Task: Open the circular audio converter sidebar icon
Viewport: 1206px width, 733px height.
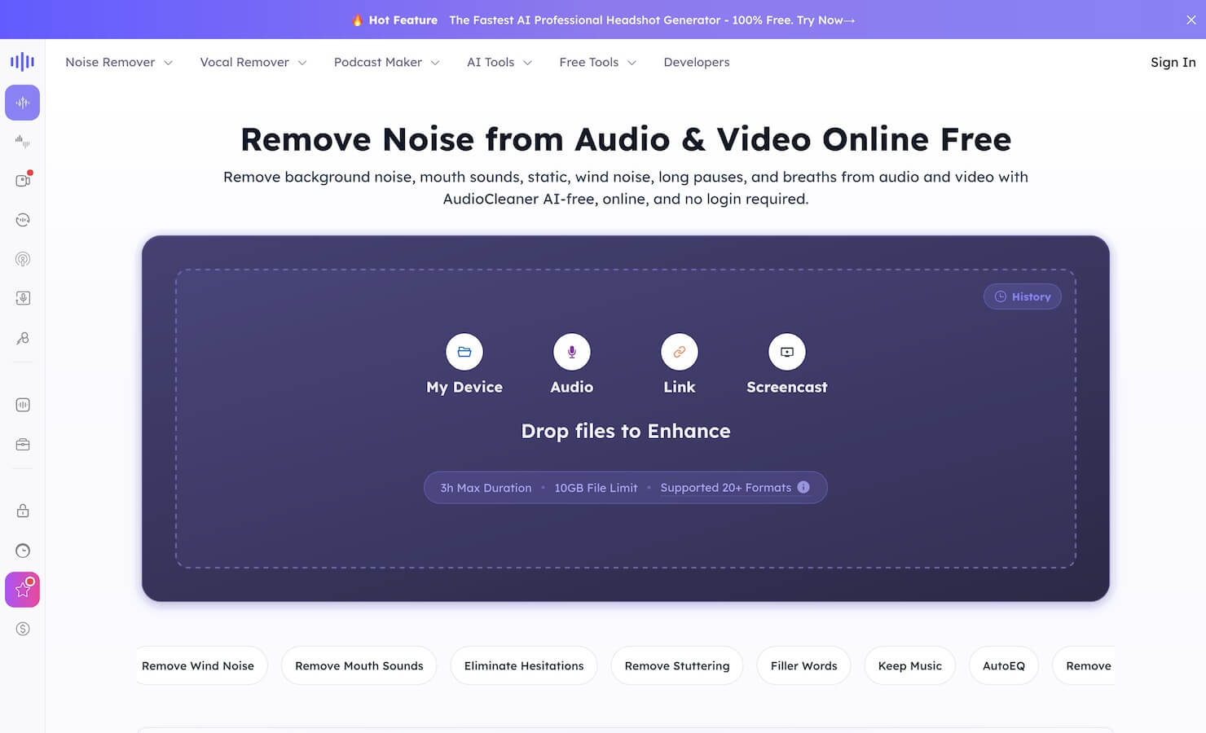Action: pyautogui.click(x=22, y=220)
